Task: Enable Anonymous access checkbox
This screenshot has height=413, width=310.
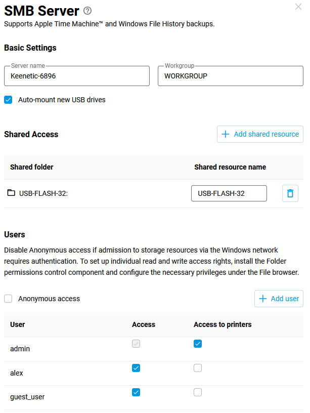Action: click(x=8, y=299)
